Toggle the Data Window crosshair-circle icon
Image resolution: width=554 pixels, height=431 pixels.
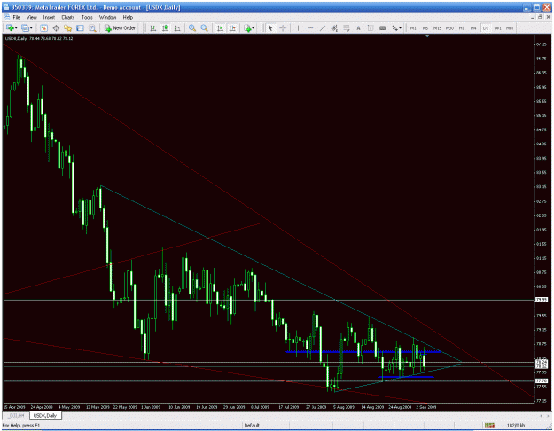[x=56, y=28]
